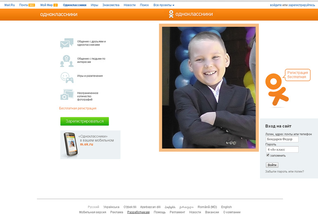Image resolution: width=318 pixels, height=214 pixels.
Task: Open 'Игры' in the top navigation bar
Action: tap(94, 5)
